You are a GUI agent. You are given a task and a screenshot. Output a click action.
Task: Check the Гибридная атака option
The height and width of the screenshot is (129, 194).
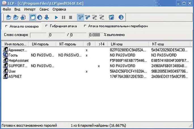click(47, 26)
